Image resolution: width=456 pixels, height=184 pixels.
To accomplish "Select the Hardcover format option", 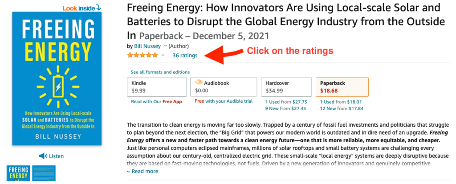I will [286, 87].
